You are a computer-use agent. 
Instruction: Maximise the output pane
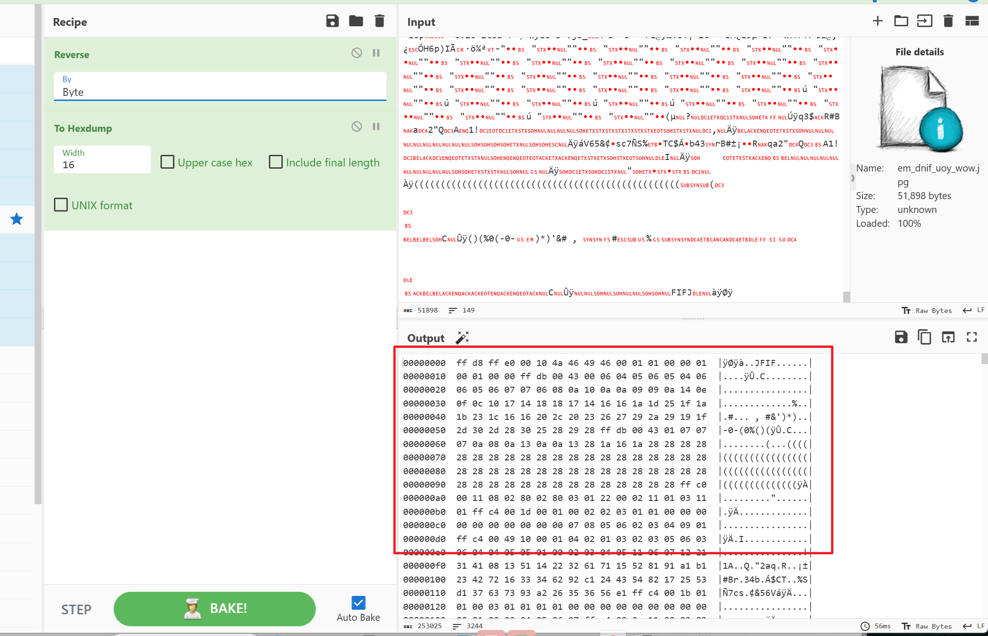tap(971, 337)
